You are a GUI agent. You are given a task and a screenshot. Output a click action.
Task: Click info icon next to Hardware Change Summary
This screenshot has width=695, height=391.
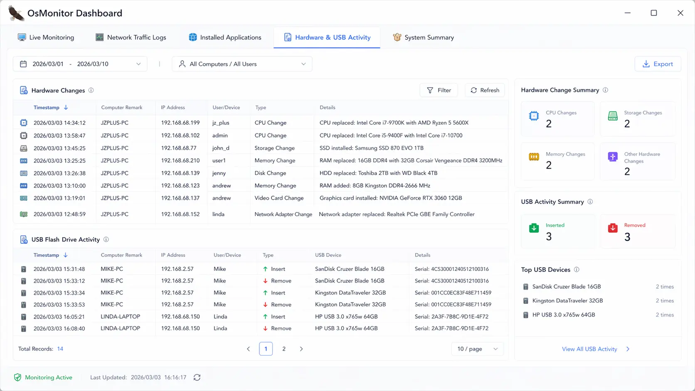pyautogui.click(x=605, y=90)
